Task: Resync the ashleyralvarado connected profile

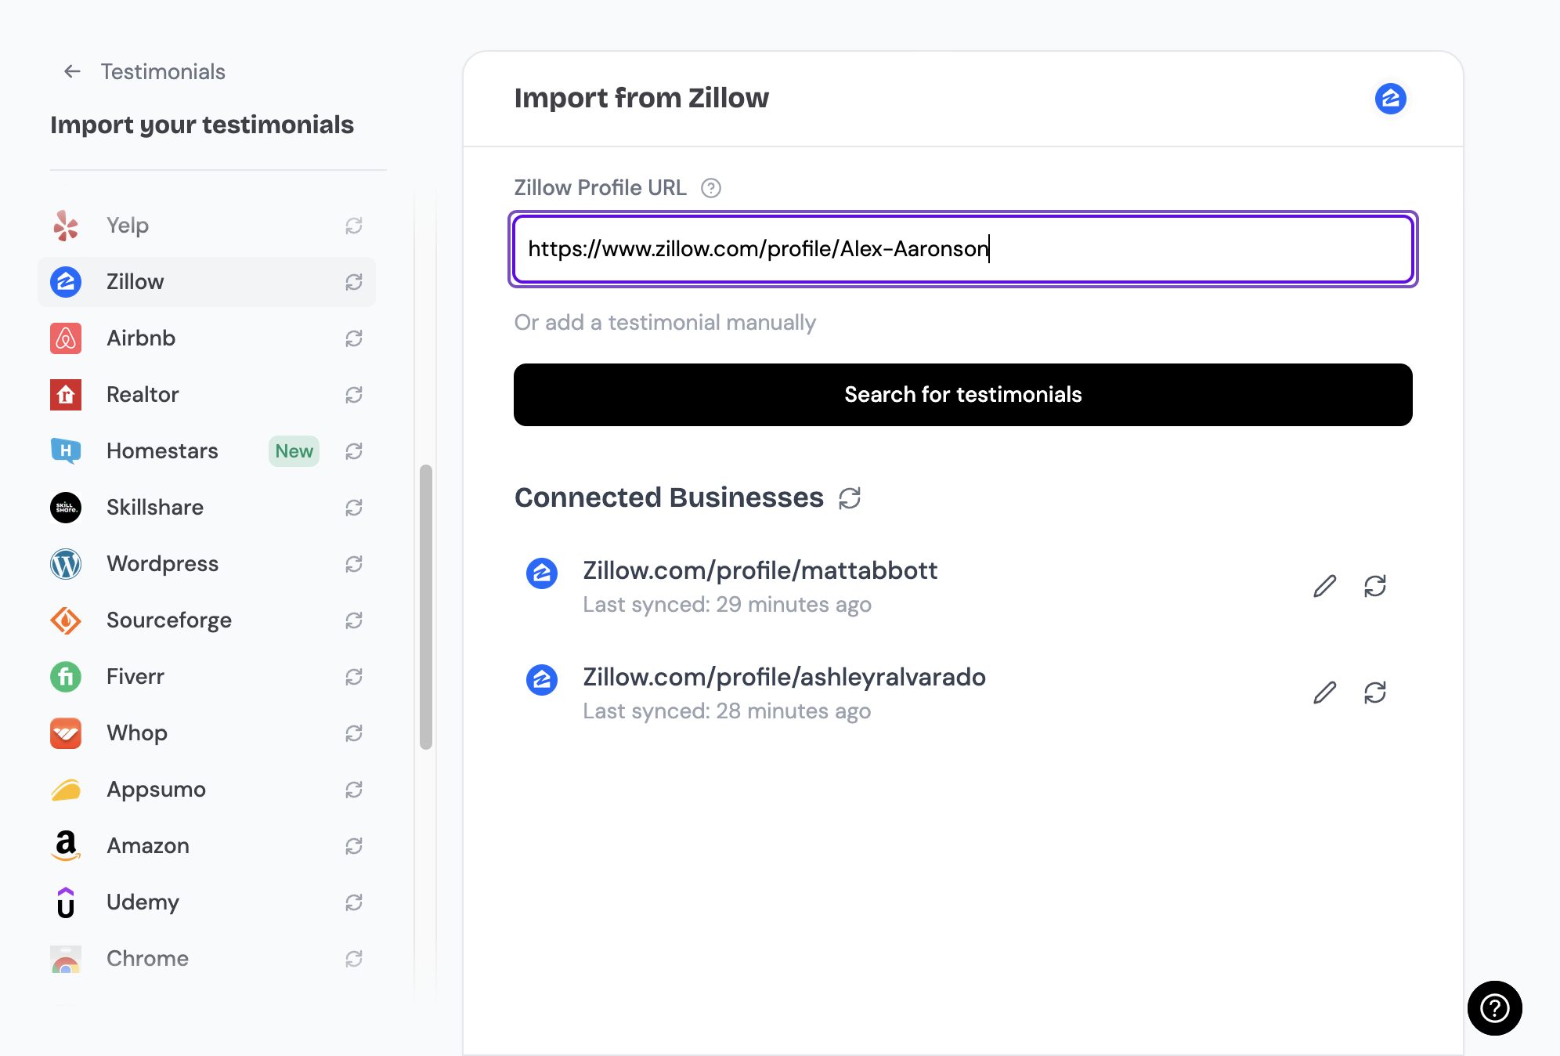Action: click(x=1375, y=693)
